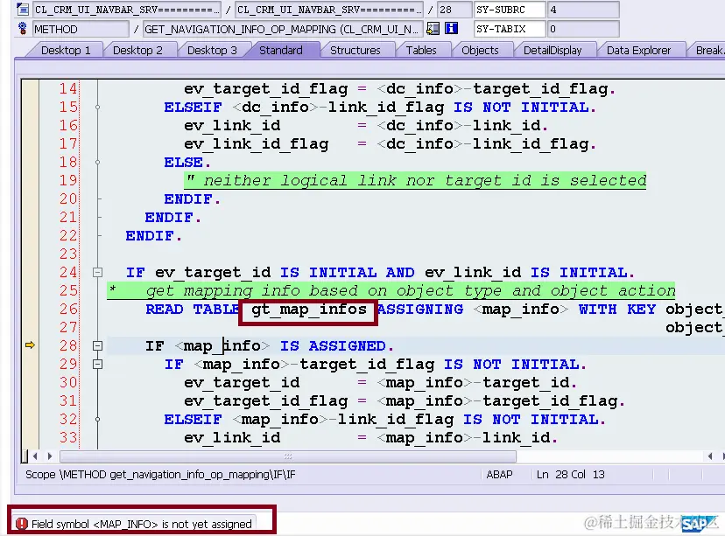Click the second CL_CRM_UI_NAVBAR_SRV include field
This screenshot has width=725, height=536.
coord(328,10)
